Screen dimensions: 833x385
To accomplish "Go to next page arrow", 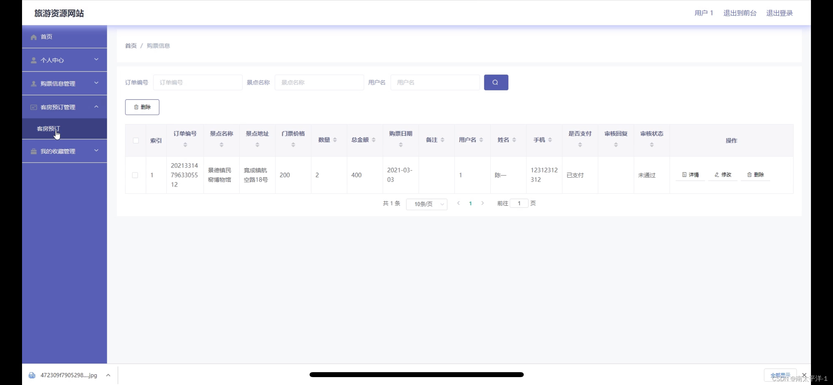I will [x=483, y=203].
